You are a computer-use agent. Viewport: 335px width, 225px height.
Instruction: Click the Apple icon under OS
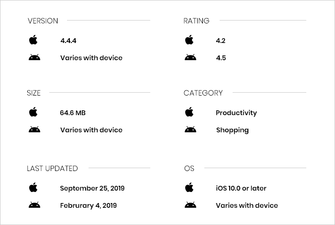[190, 188]
